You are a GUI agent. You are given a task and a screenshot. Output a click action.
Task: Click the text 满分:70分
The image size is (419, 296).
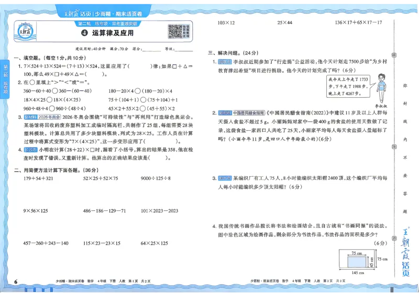pyautogui.click(x=119, y=49)
